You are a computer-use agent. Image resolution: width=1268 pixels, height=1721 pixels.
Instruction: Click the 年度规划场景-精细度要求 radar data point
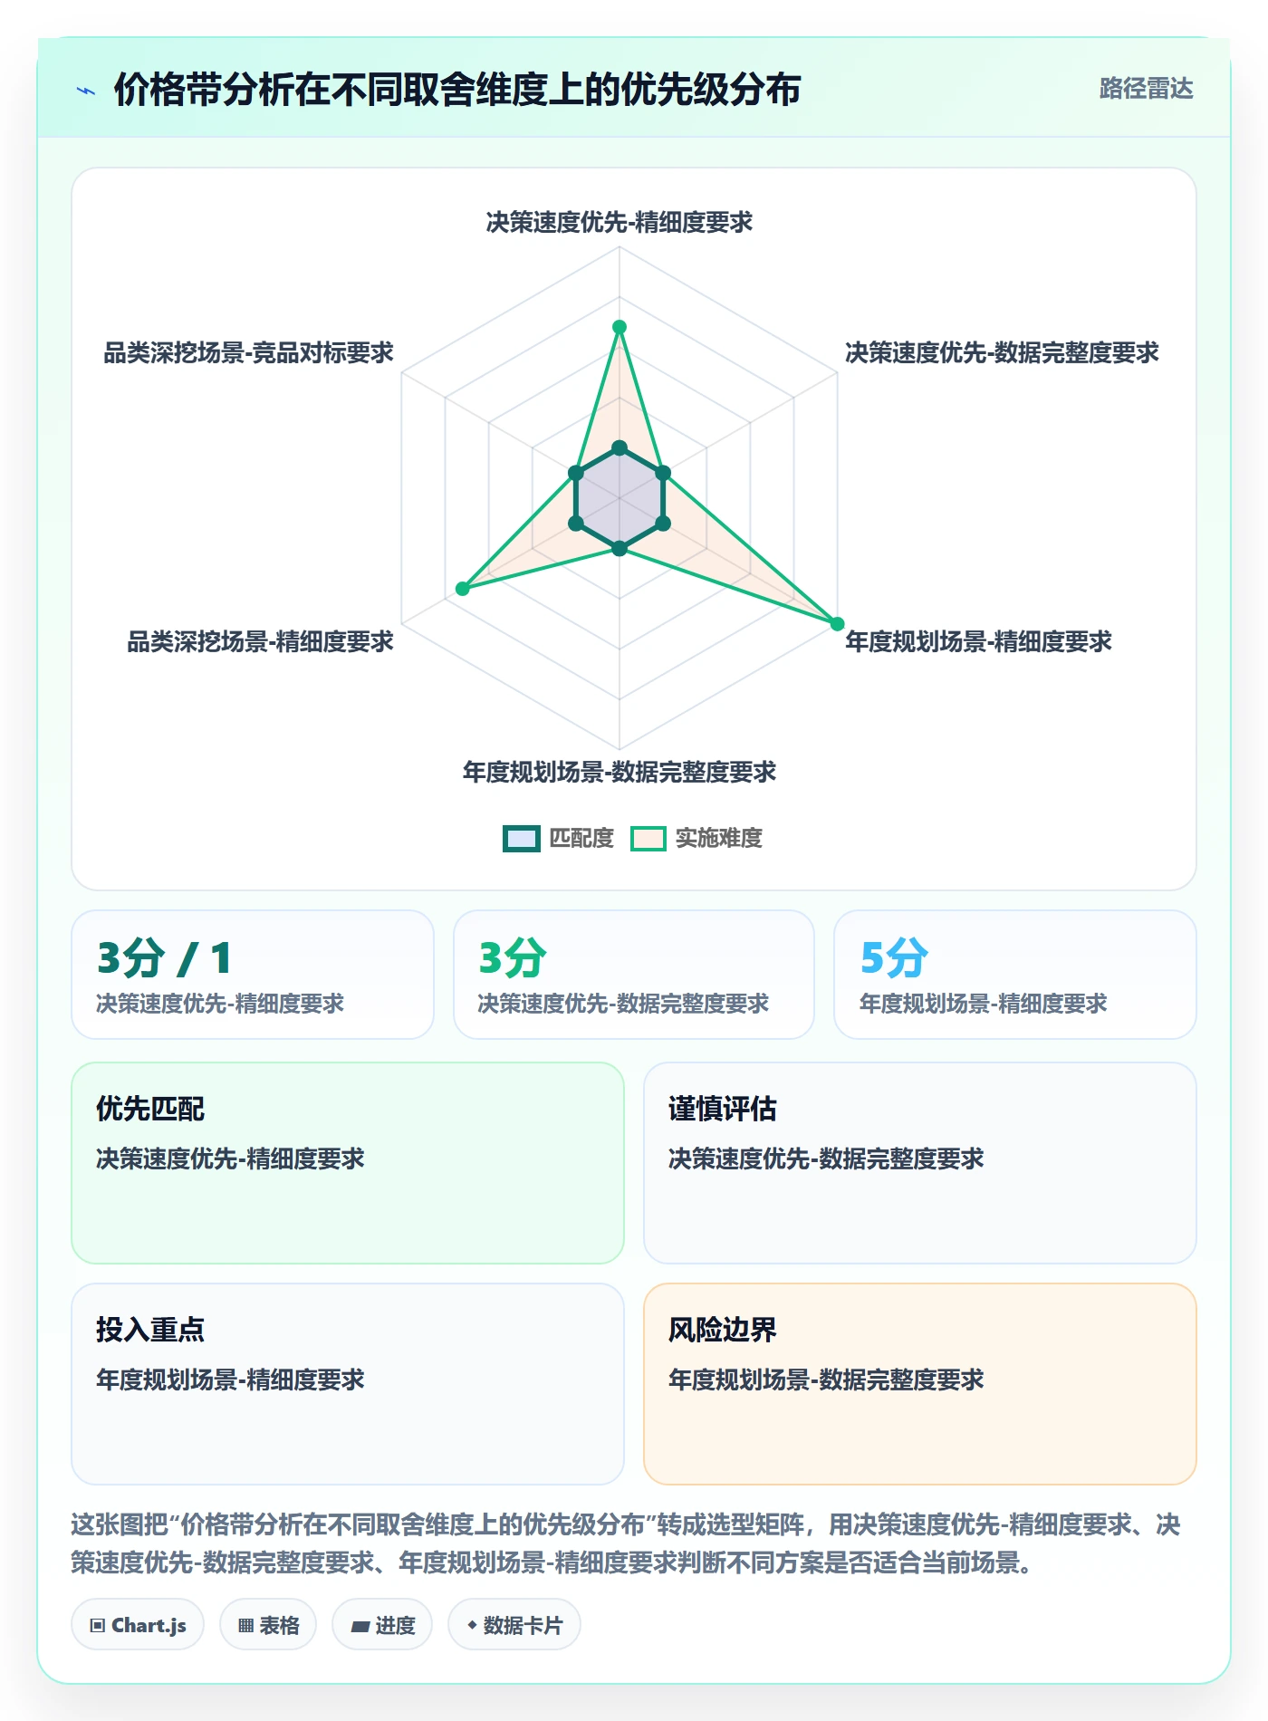837,624
